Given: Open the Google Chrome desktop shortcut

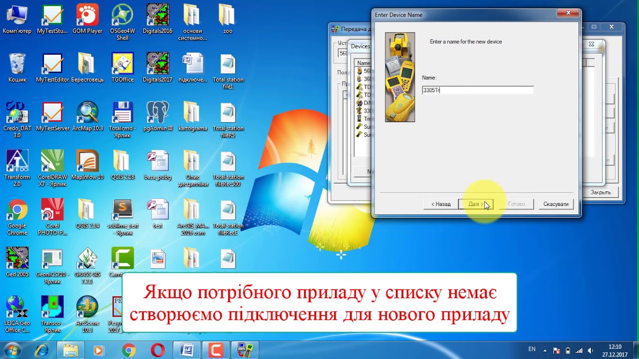Looking at the screenshot, I should click(x=17, y=217).
